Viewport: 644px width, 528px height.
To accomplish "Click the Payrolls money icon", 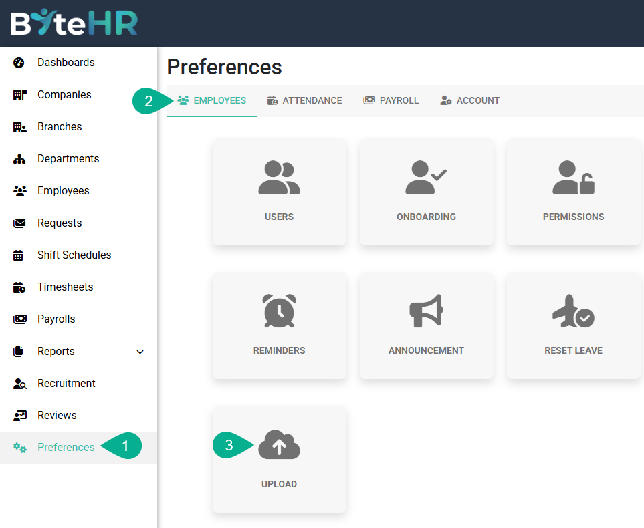I will point(19,319).
